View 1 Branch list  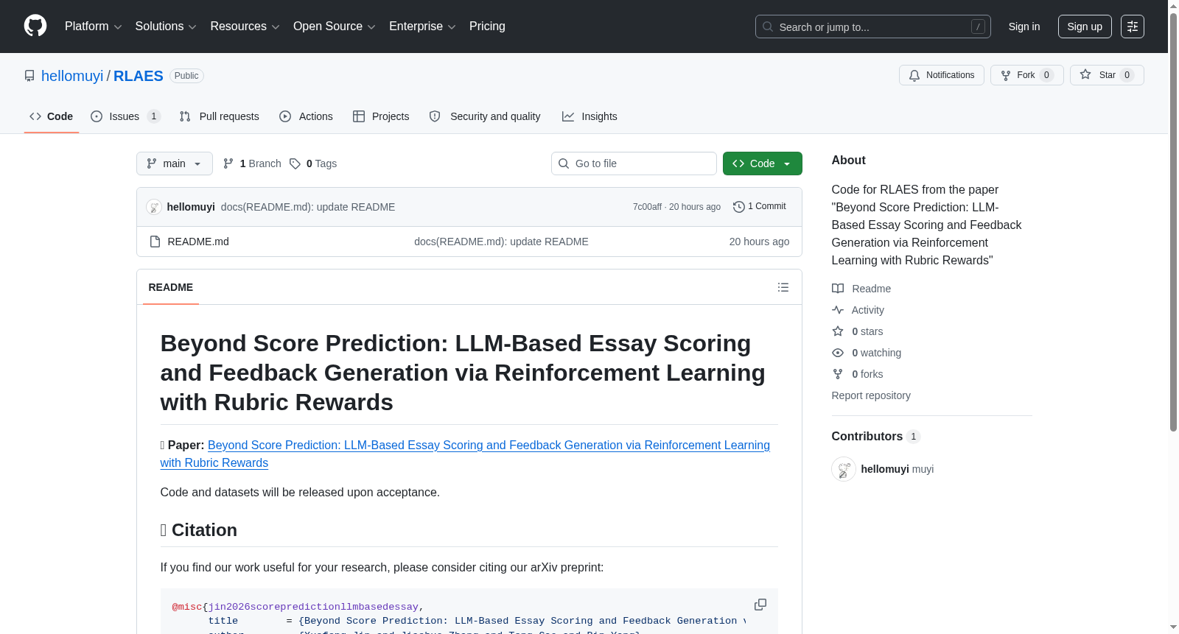[252, 163]
